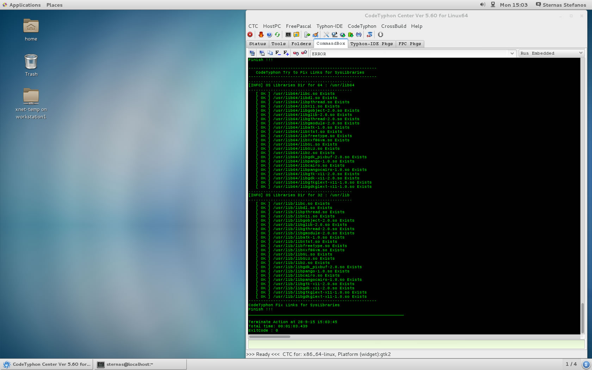Image resolution: width=592 pixels, height=370 pixels.
Task: Select the CommandBox tab
Action: (331, 43)
